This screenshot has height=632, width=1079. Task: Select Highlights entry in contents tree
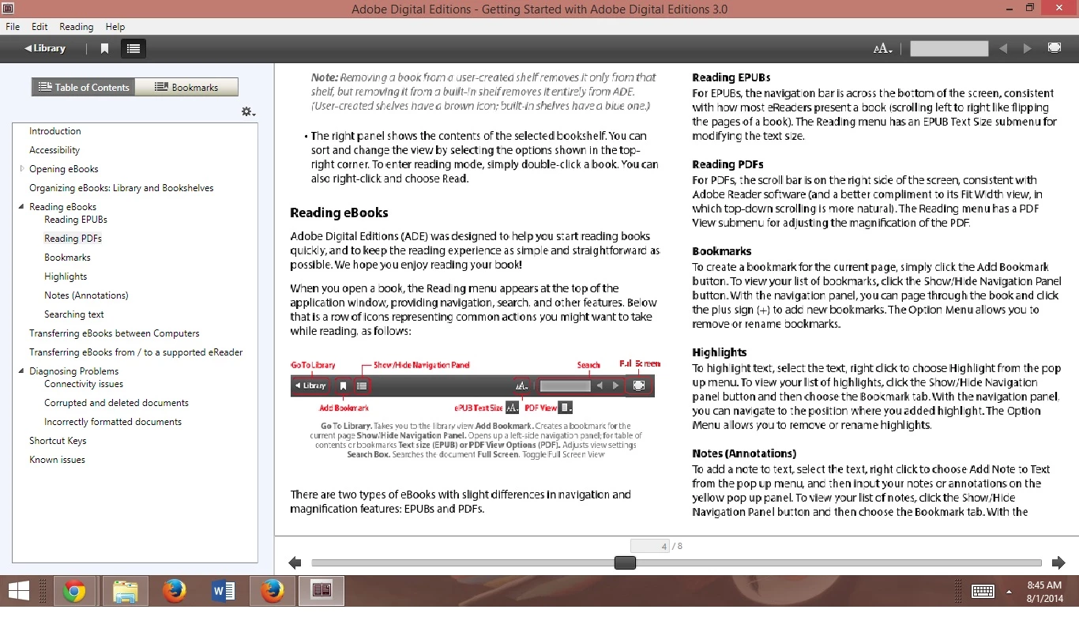(x=66, y=276)
